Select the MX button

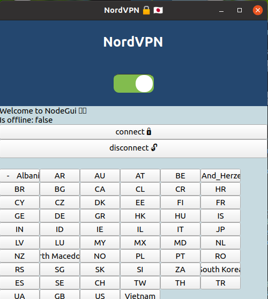click(140, 243)
